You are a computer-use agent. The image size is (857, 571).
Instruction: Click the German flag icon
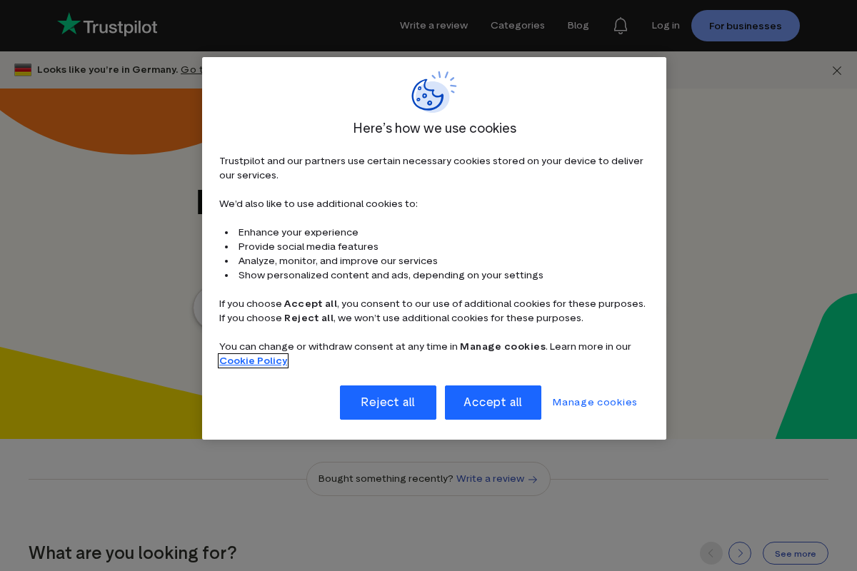[x=24, y=69]
